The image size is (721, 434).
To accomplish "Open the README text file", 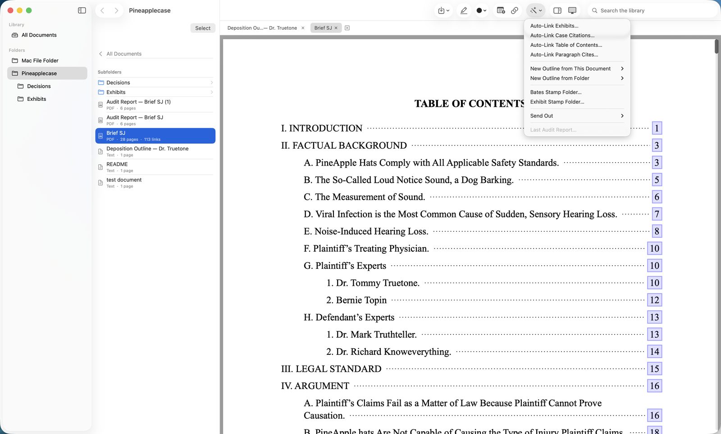I will click(155, 167).
